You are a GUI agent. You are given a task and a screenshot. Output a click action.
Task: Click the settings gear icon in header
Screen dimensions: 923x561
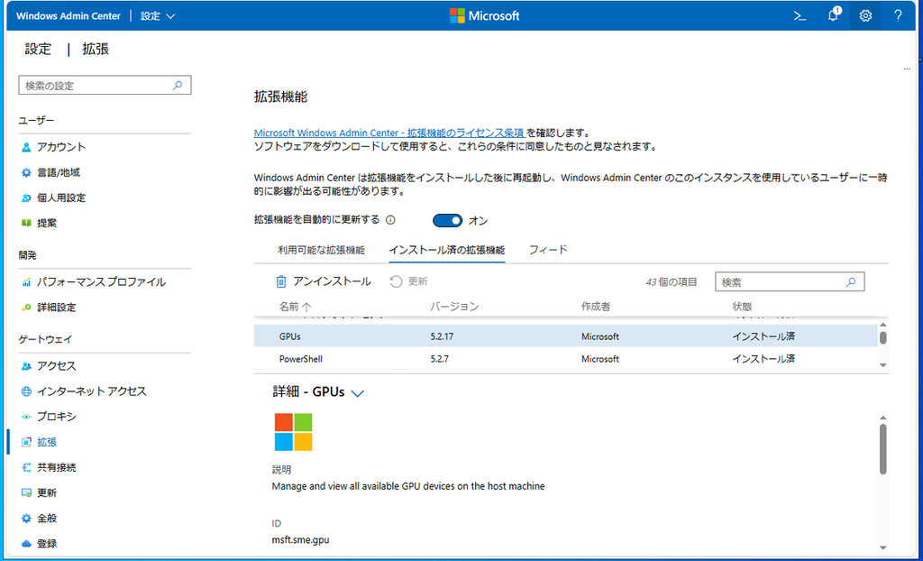[865, 16]
